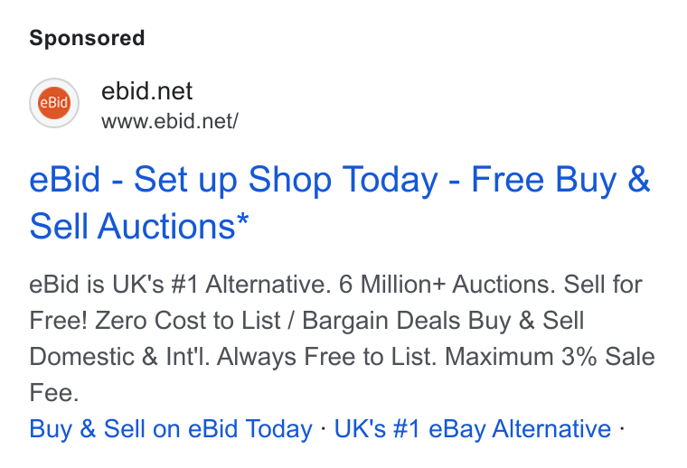Image resolution: width=687 pixels, height=468 pixels.
Task: Click the dot separator after eBay Alternative
Action: (622, 428)
